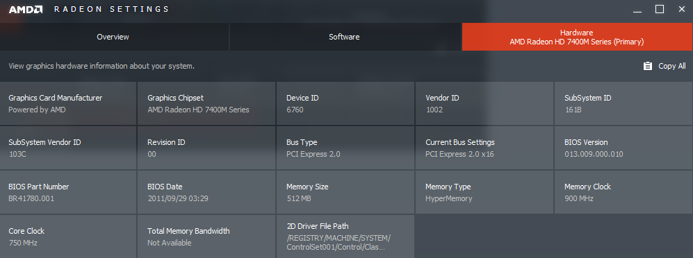The width and height of the screenshot is (693, 258).
Task: Switch to the Overview tab
Action: pos(115,37)
